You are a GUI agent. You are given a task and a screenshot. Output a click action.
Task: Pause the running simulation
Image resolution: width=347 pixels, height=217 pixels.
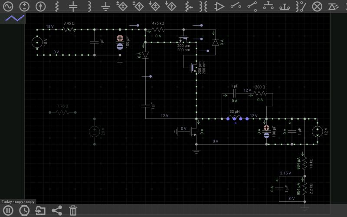pyautogui.click(x=8, y=210)
